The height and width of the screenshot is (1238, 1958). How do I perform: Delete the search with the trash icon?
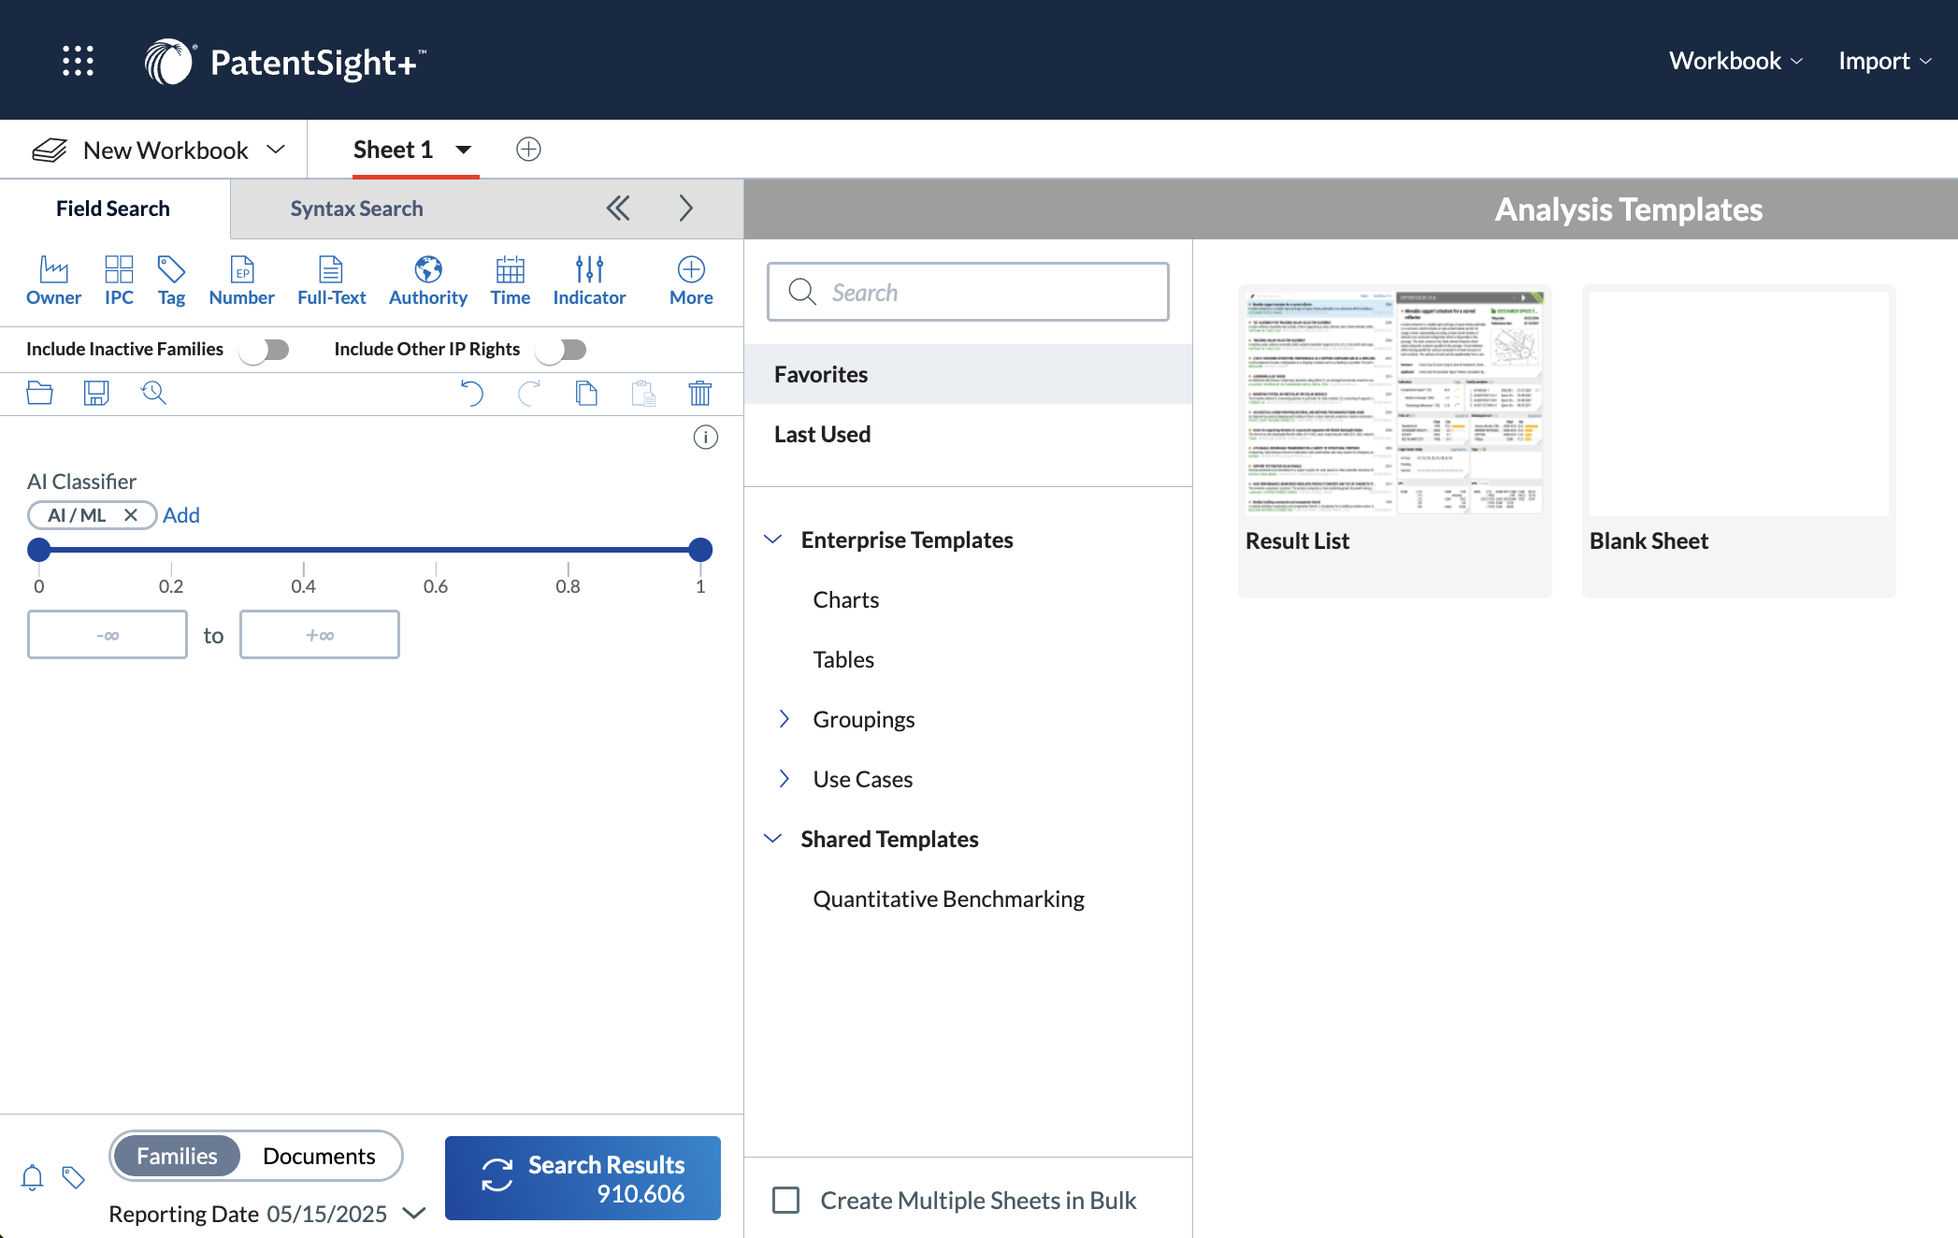pos(700,393)
